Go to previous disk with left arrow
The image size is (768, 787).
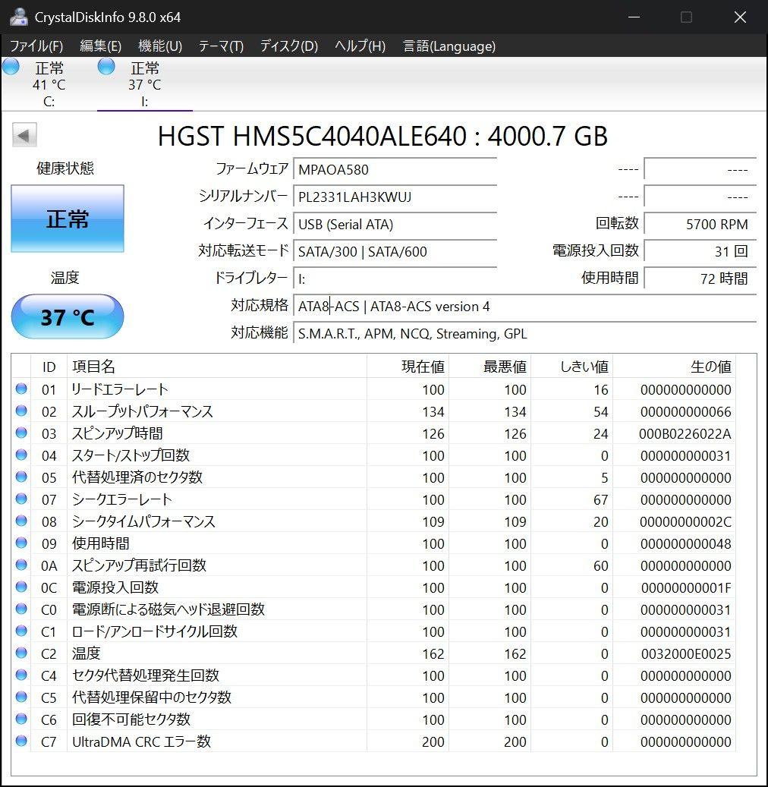(x=24, y=135)
